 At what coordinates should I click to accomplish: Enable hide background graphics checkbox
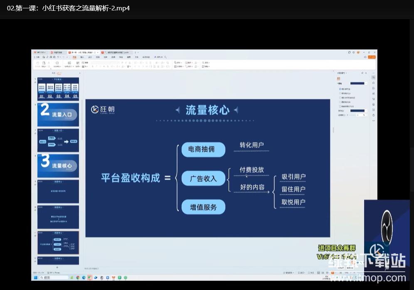[340, 106]
